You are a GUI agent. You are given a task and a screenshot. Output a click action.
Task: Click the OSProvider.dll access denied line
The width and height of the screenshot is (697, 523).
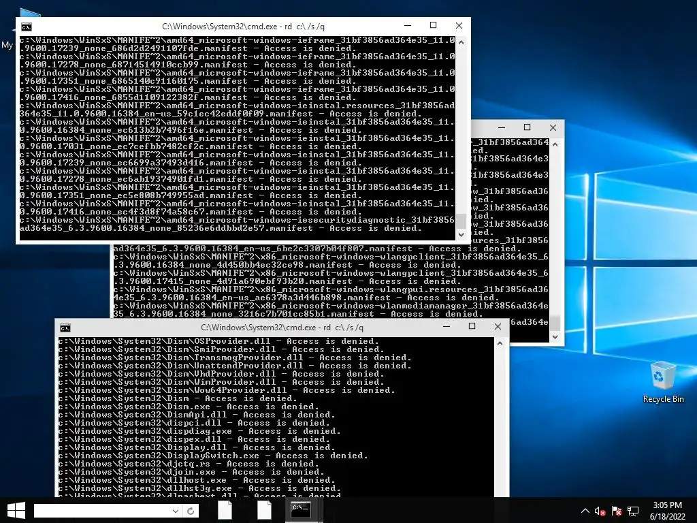[x=218, y=342]
